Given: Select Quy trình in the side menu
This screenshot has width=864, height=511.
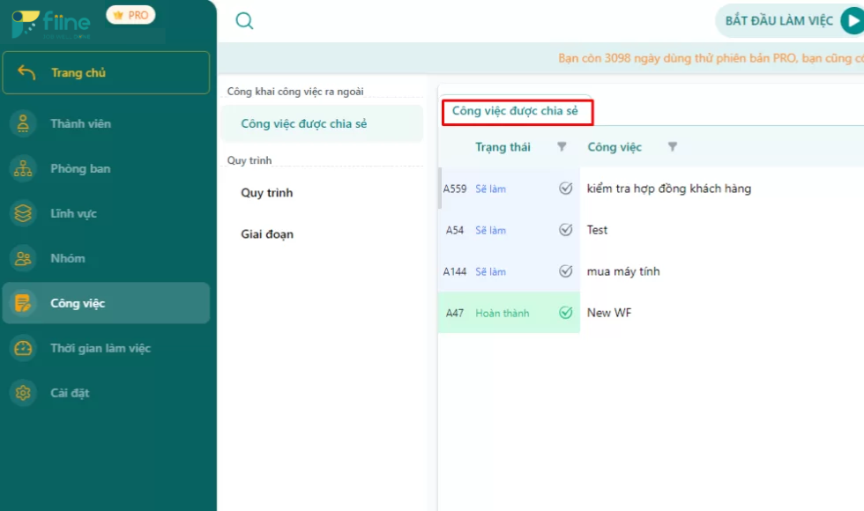Looking at the screenshot, I should (267, 193).
